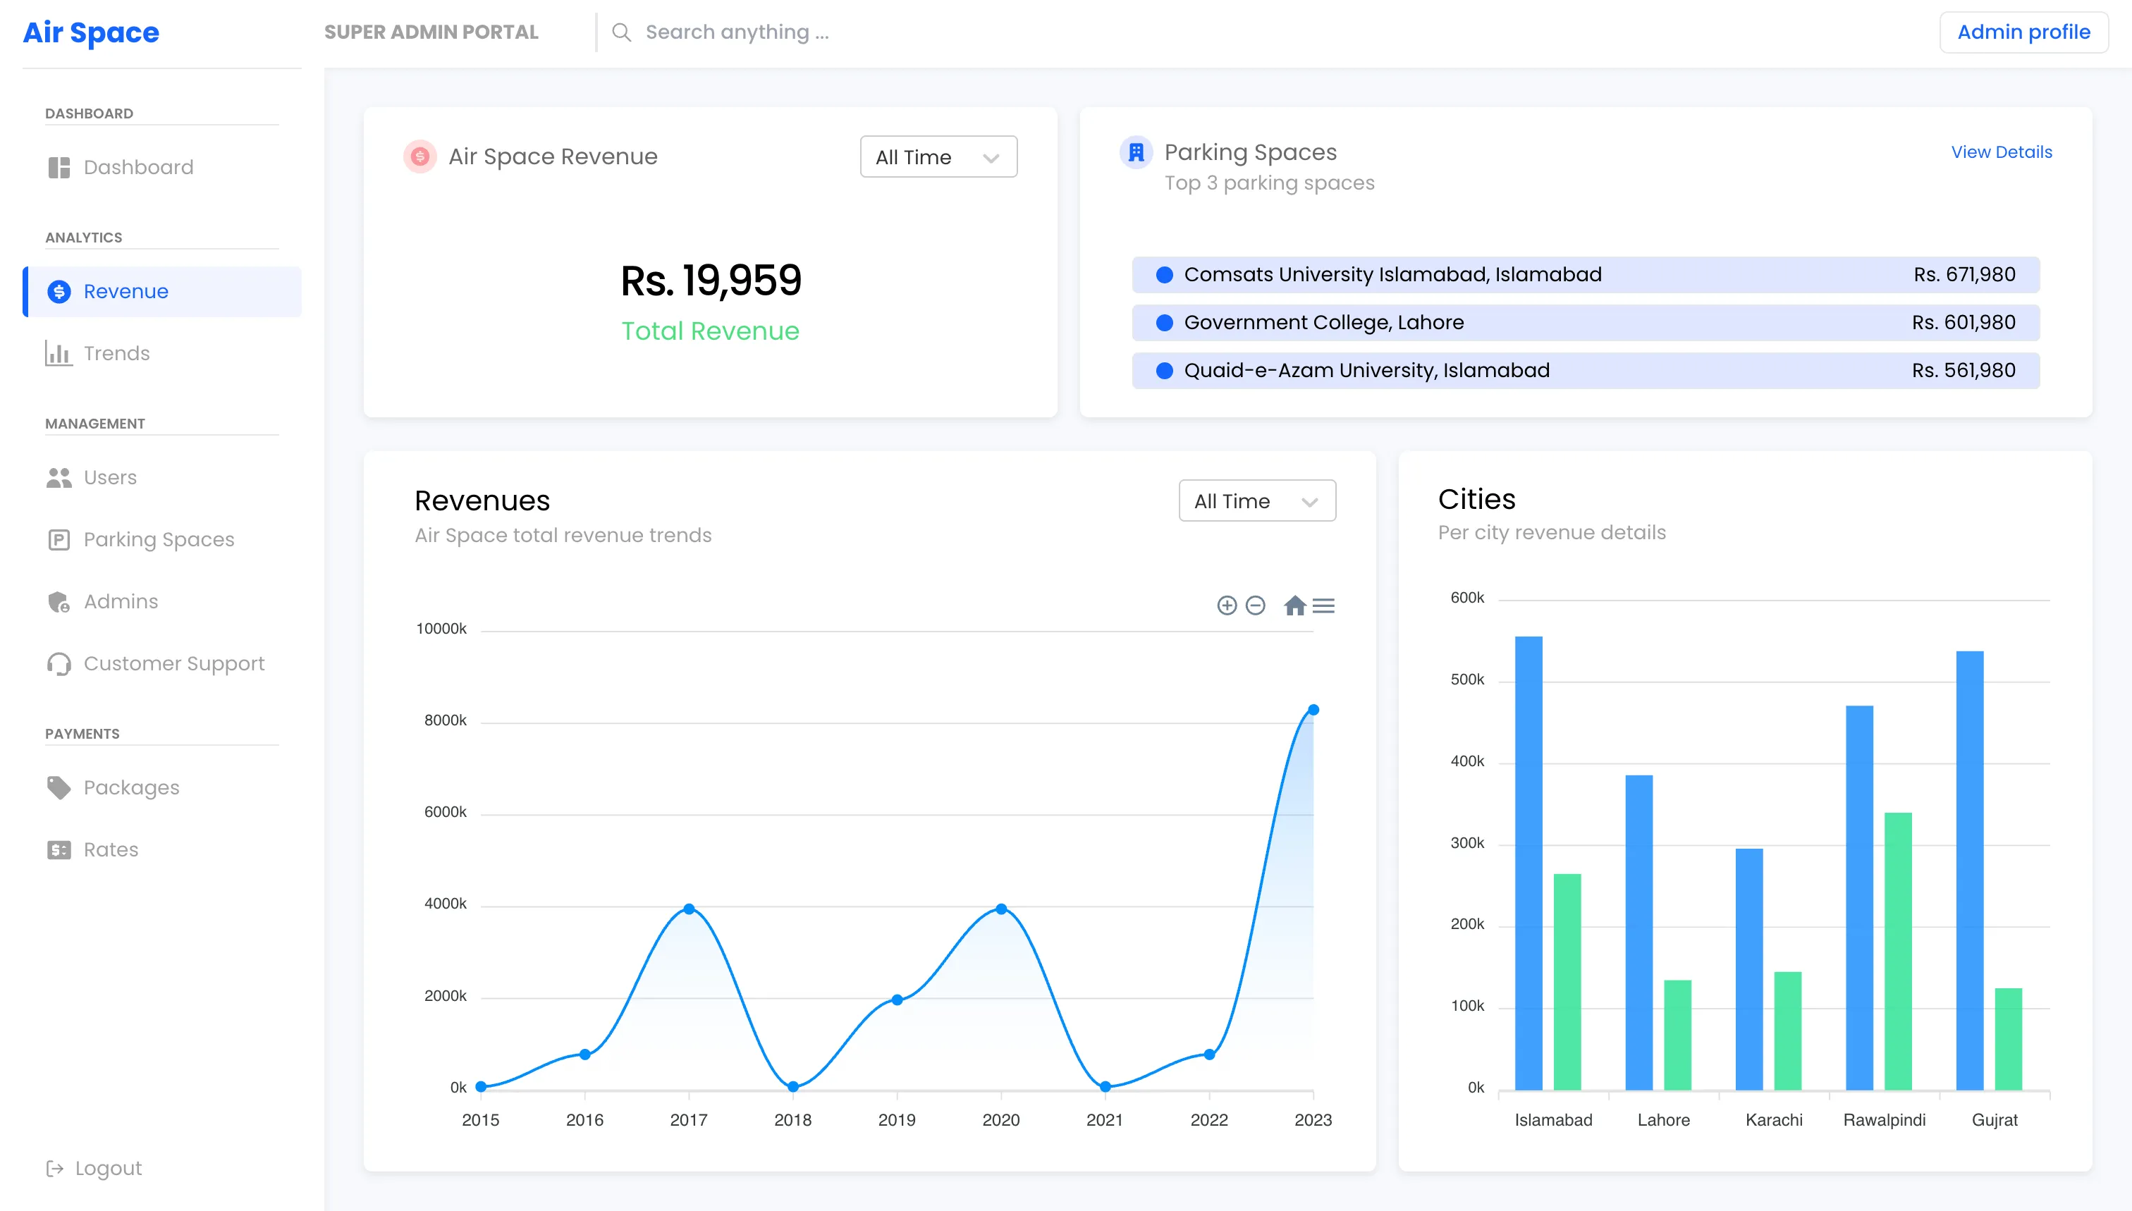The height and width of the screenshot is (1211, 2132).
Task: Click the Air Space Revenue dollar icon
Action: 420,156
